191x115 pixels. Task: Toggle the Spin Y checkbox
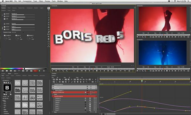coord(16,35)
